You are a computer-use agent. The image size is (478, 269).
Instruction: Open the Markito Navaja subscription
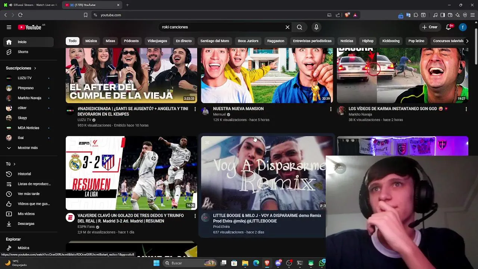click(28, 98)
